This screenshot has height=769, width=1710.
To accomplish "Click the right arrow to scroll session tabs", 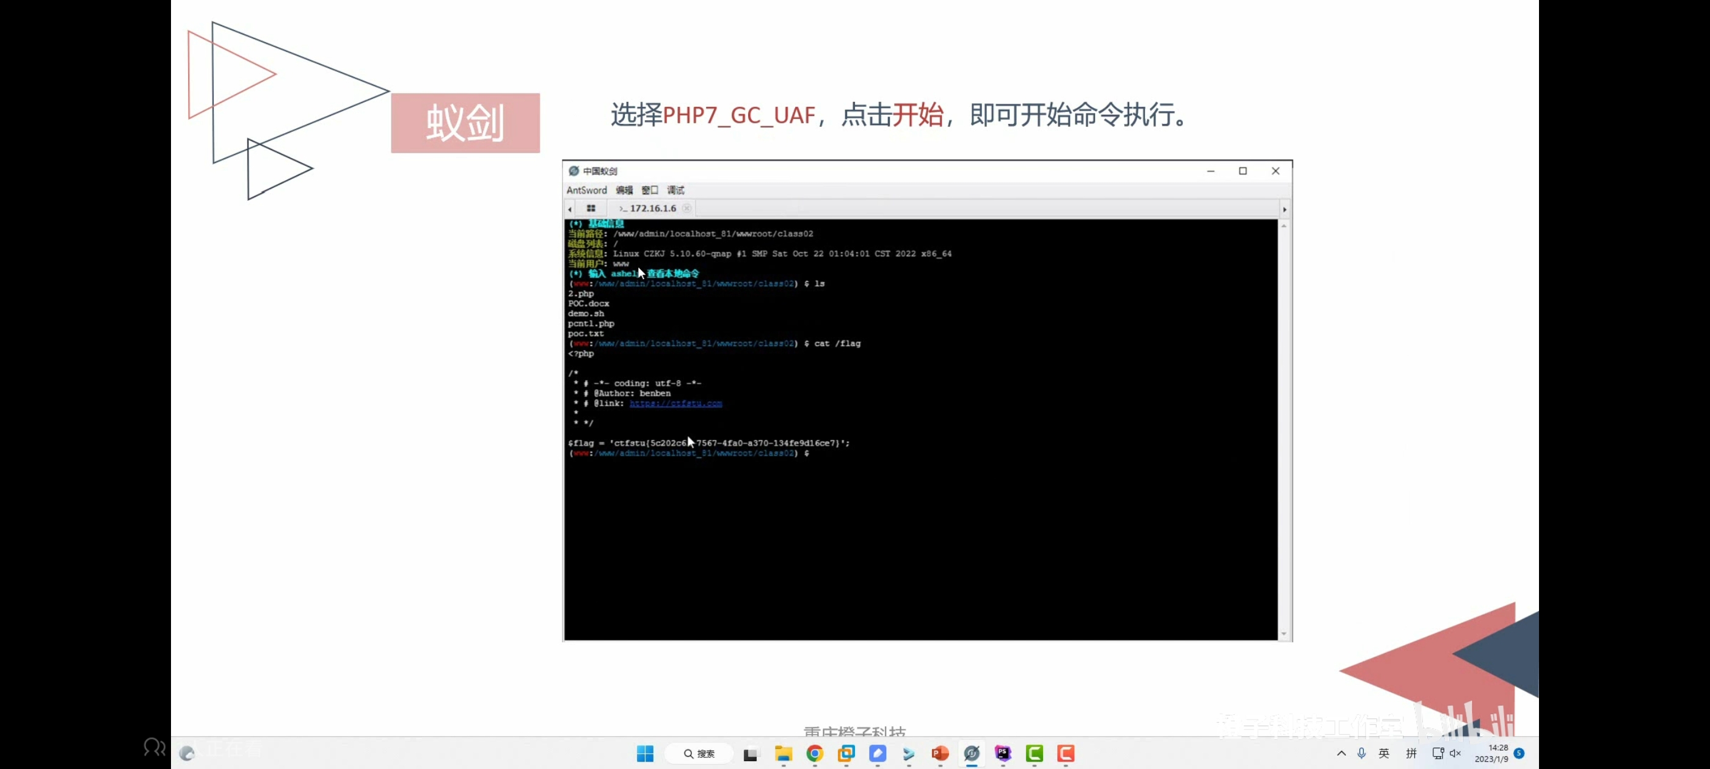I will pos(1284,208).
